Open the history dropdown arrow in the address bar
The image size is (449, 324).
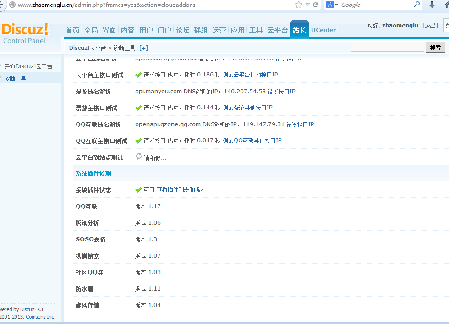click(307, 5)
